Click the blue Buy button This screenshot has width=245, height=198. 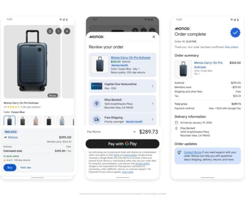pos(10,167)
